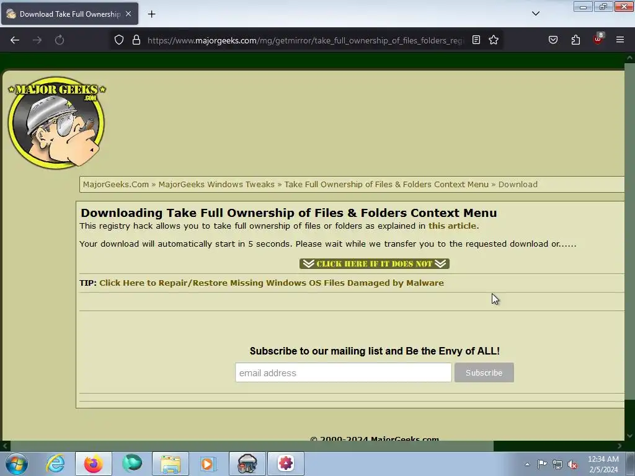Click the Subscribe button

484,372
